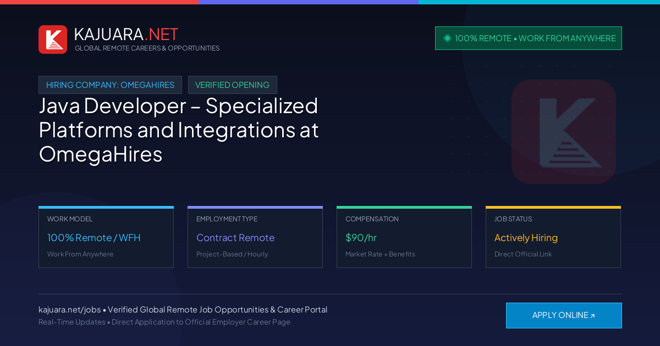Select the Compensation card label

(x=372, y=219)
